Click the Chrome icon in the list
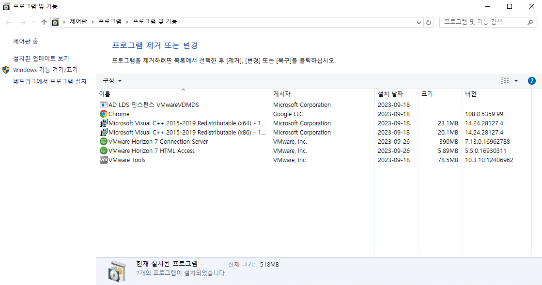542x285 pixels. (103, 114)
